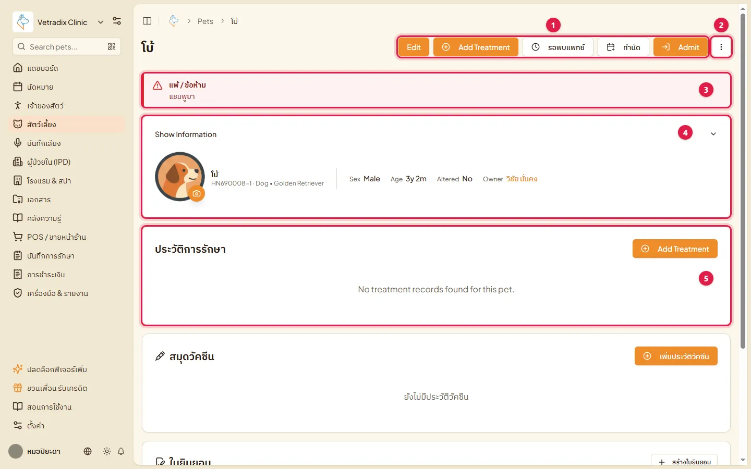The width and height of the screenshot is (751, 469).
Task: Click the Vetradix Clinic logo icon
Action: pos(23,22)
